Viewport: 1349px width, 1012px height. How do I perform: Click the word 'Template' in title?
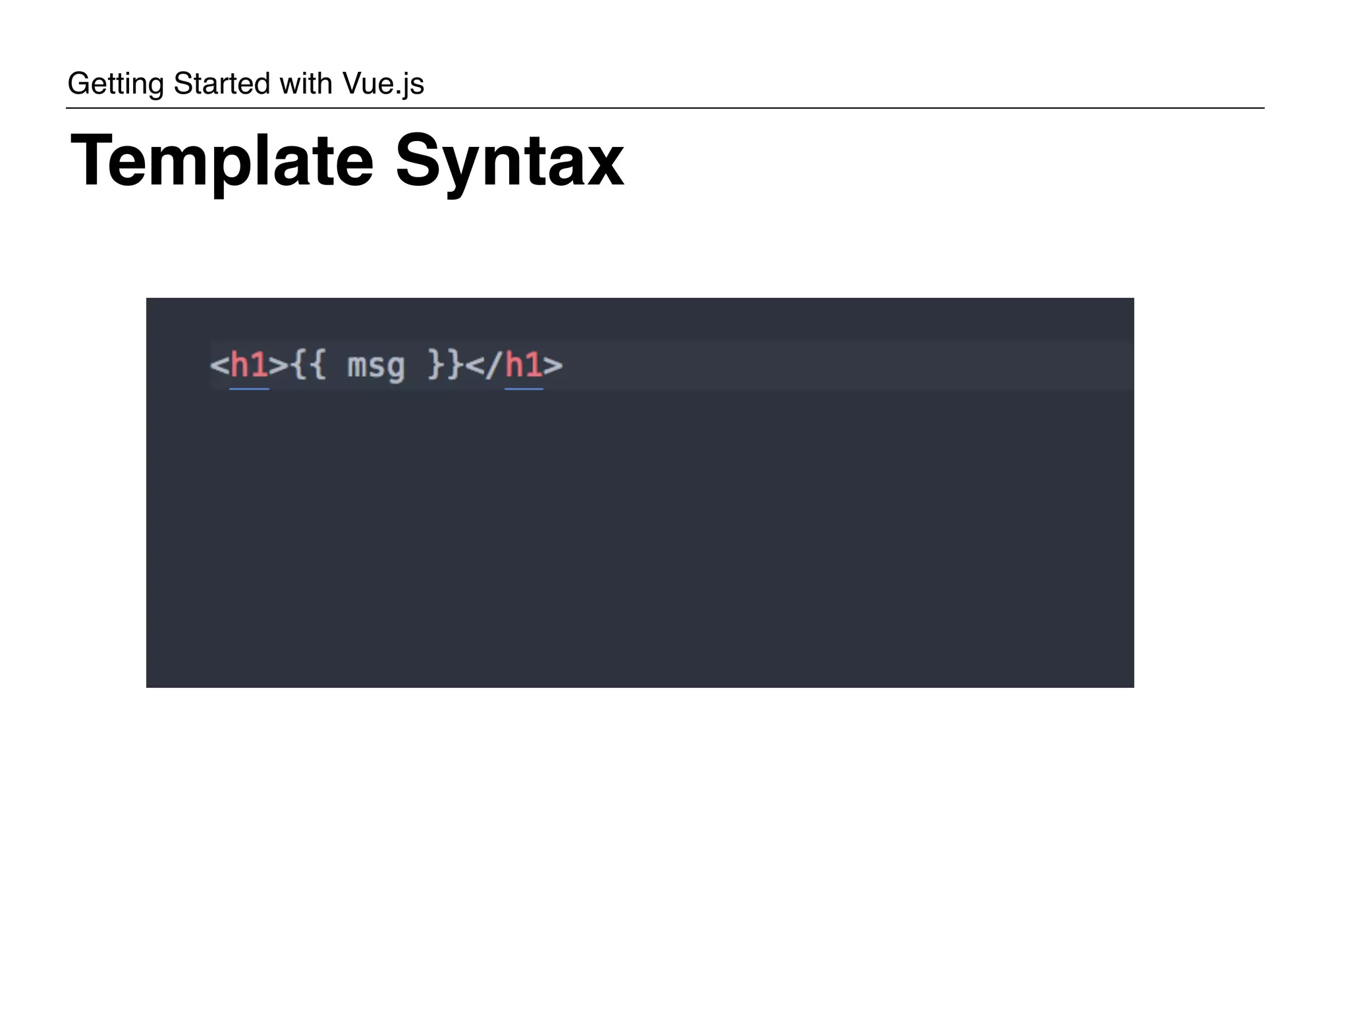pyautogui.click(x=221, y=161)
